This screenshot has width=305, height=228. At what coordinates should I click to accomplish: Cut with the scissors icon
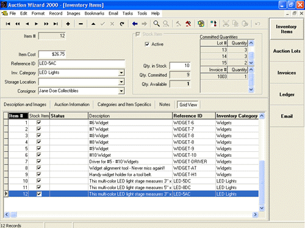(226, 24)
